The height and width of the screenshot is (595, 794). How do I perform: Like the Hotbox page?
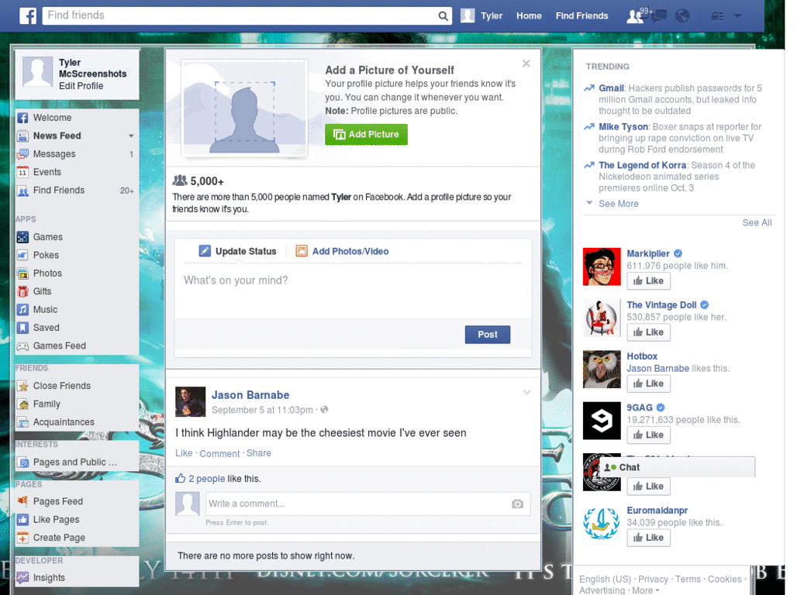tap(648, 383)
